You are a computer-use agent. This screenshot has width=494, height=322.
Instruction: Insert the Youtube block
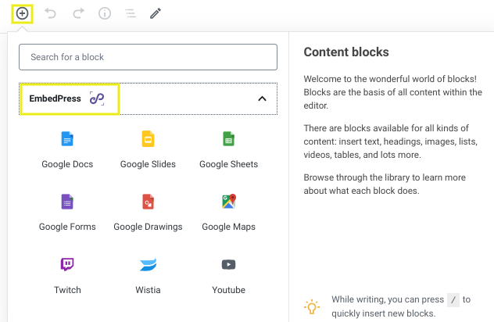coord(228,276)
